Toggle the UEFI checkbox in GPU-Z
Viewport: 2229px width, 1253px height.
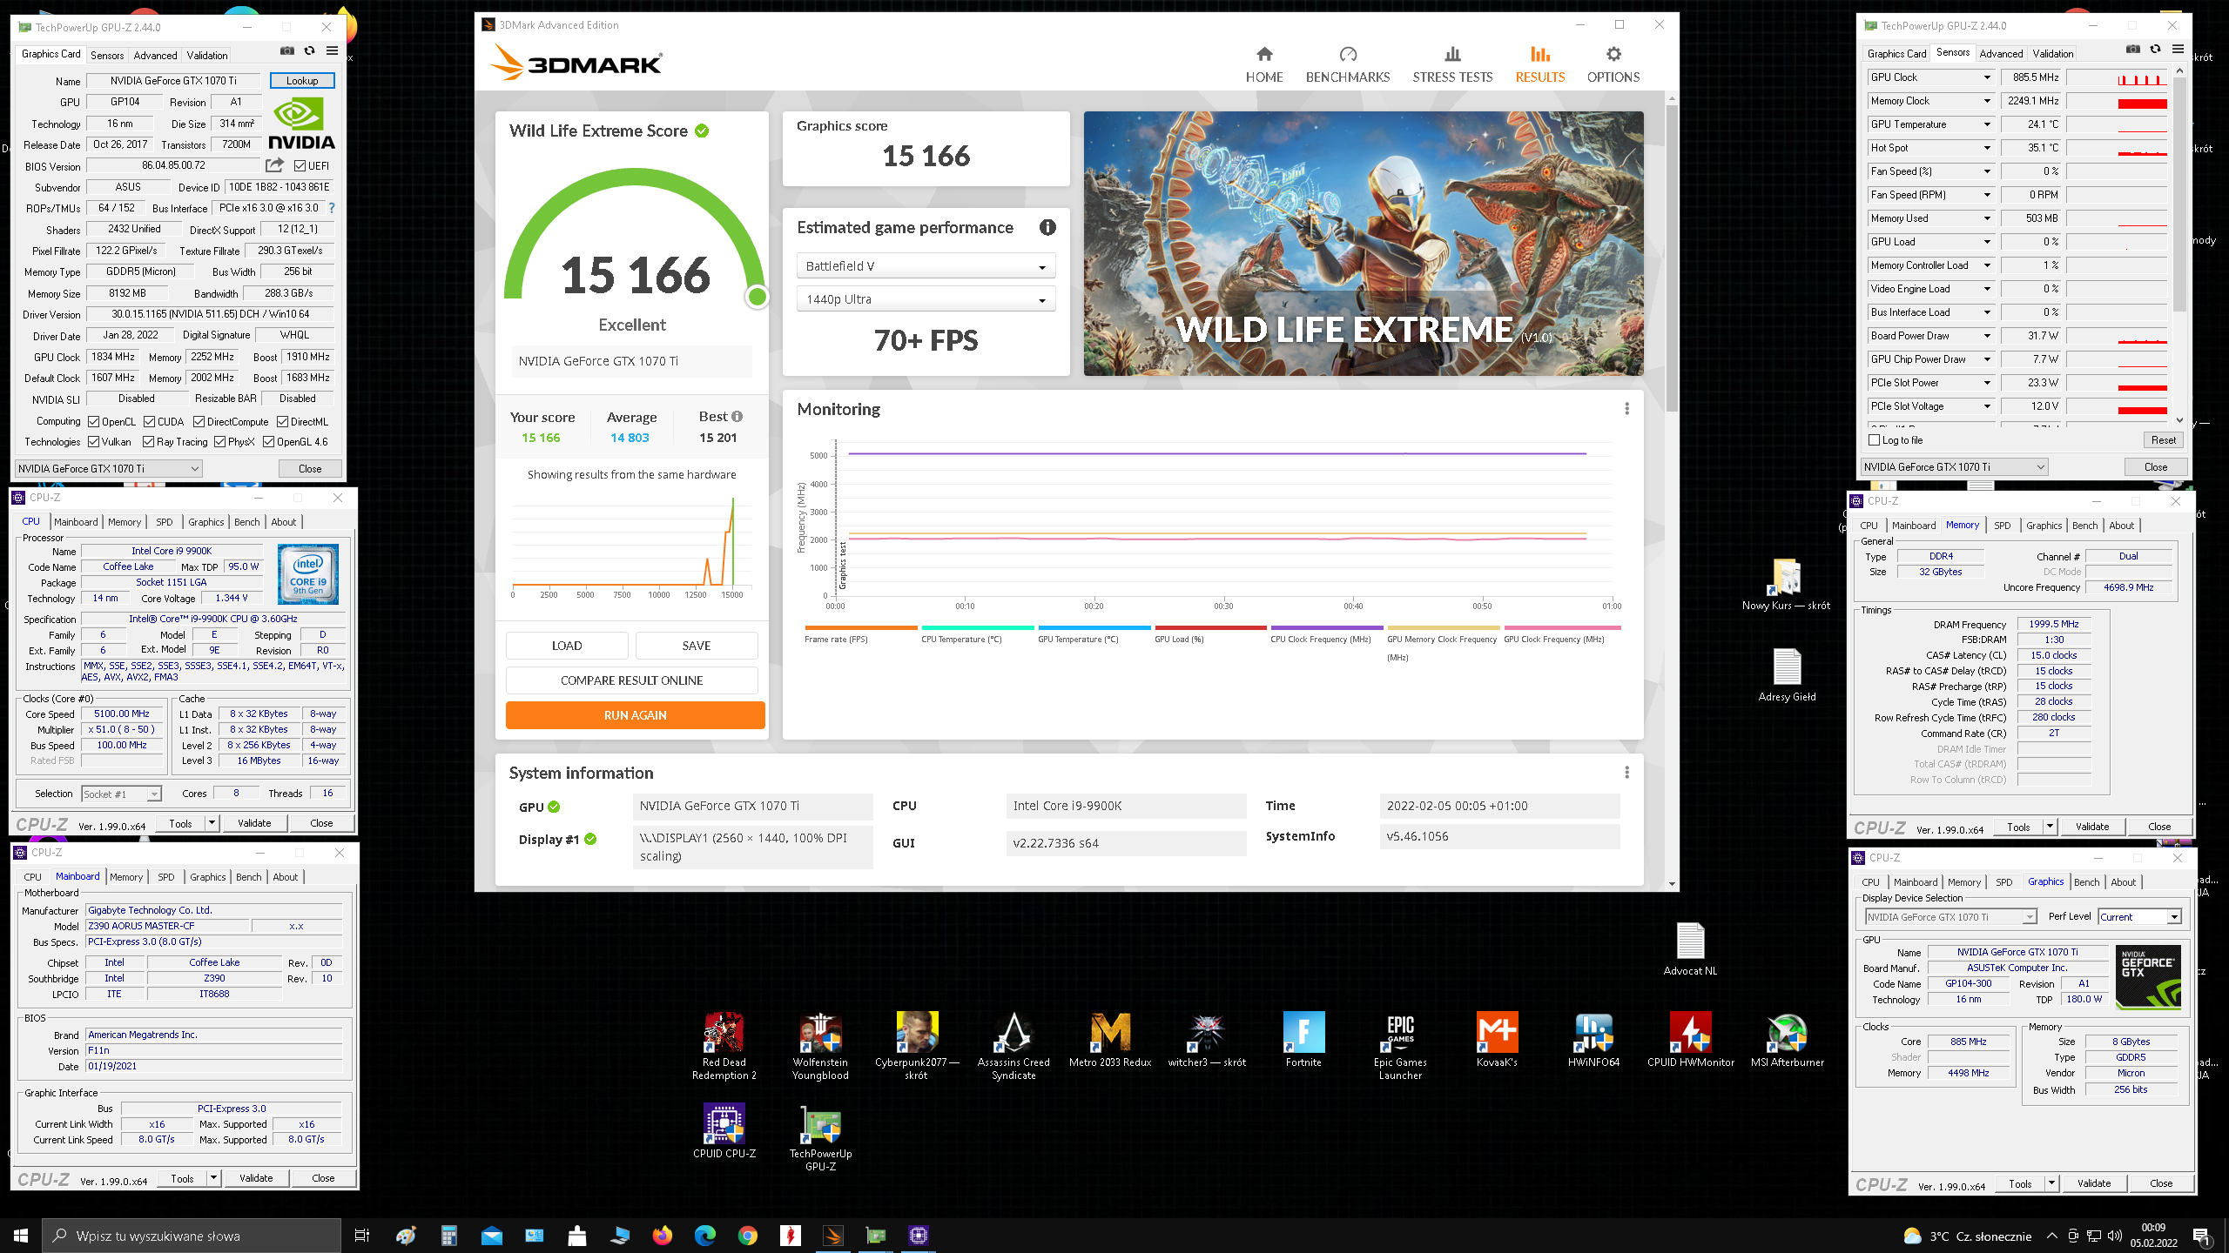click(x=300, y=165)
